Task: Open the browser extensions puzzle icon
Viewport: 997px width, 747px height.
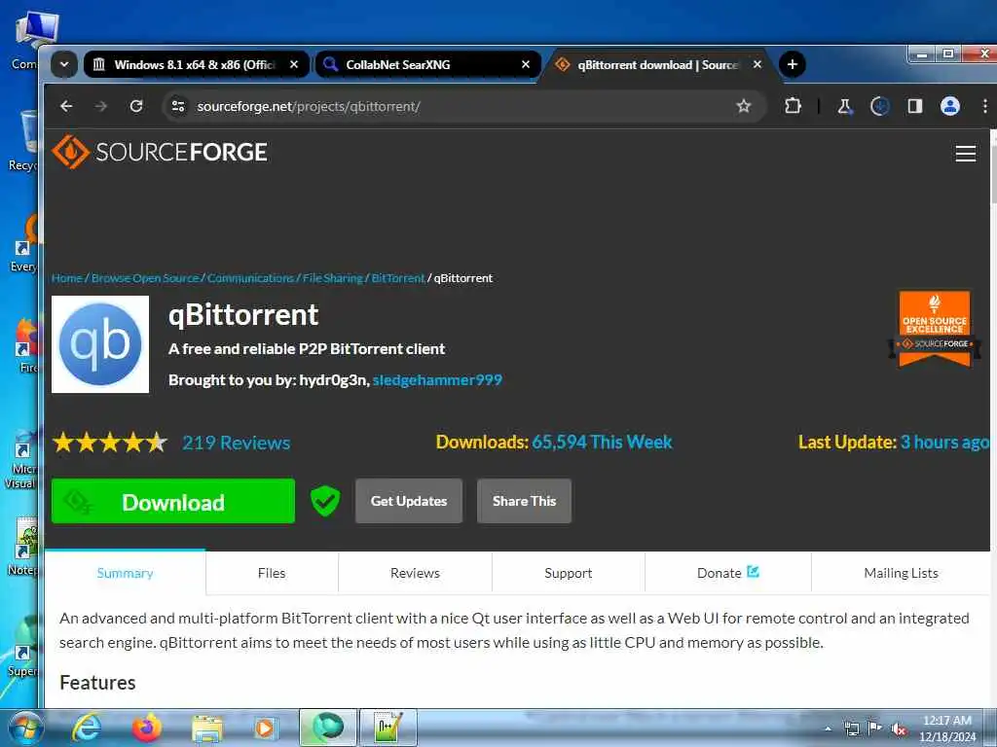Action: (793, 106)
